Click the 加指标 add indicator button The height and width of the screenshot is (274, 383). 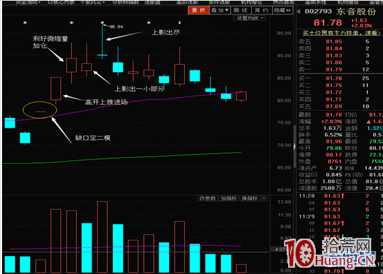coord(229,198)
